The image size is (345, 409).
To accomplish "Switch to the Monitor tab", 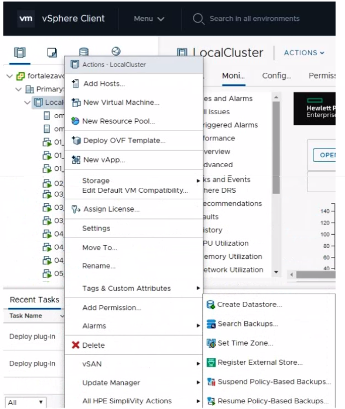I will [x=233, y=76].
